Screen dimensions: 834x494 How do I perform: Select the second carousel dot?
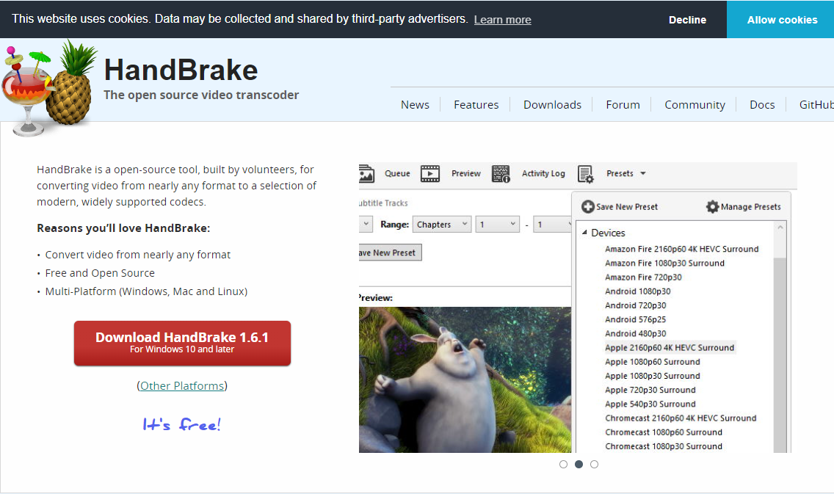[x=579, y=464]
